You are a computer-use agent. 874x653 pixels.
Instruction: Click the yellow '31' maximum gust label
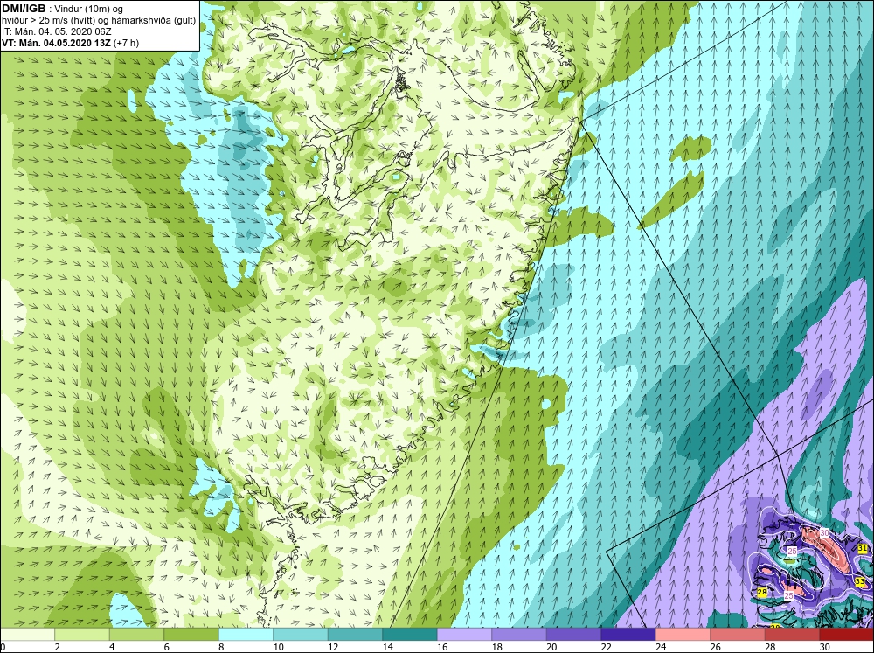tap(863, 549)
